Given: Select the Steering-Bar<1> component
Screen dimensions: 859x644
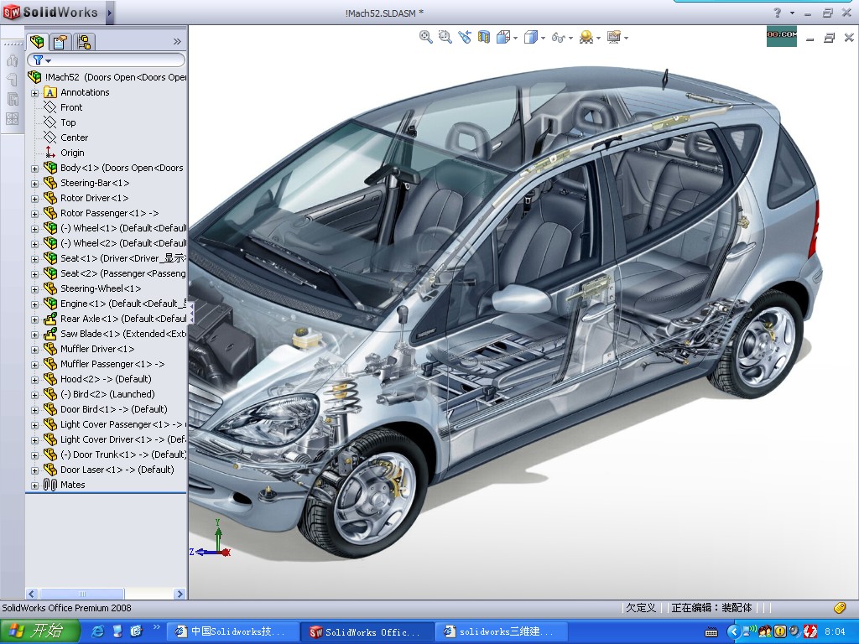Looking at the screenshot, I should 94,183.
